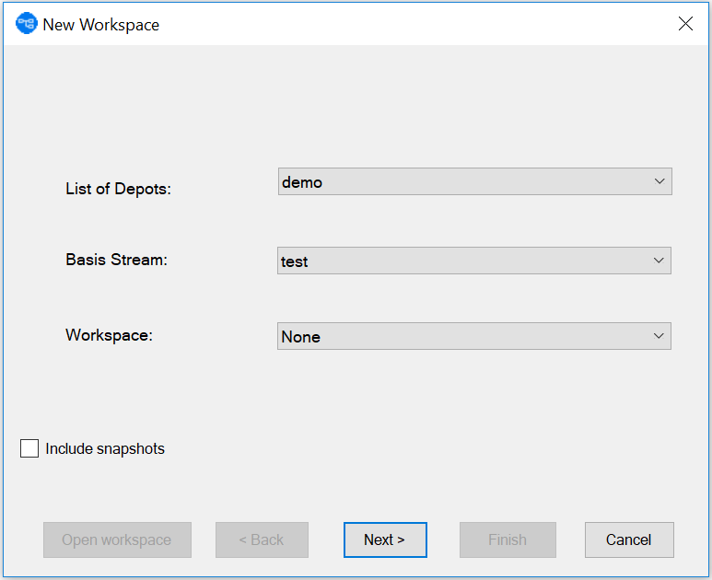The image size is (712, 580).
Task: Expand the Basis Stream dropdown arrow
Action: pyautogui.click(x=658, y=261)
